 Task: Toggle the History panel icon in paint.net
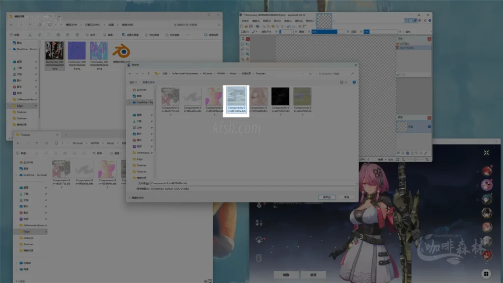coord(411,21)
